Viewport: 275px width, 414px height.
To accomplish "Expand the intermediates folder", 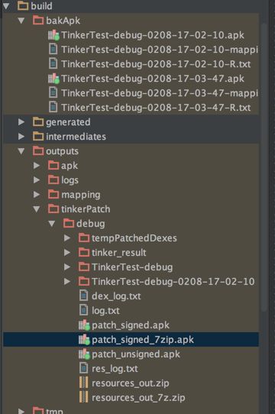I will click(21, 137).
